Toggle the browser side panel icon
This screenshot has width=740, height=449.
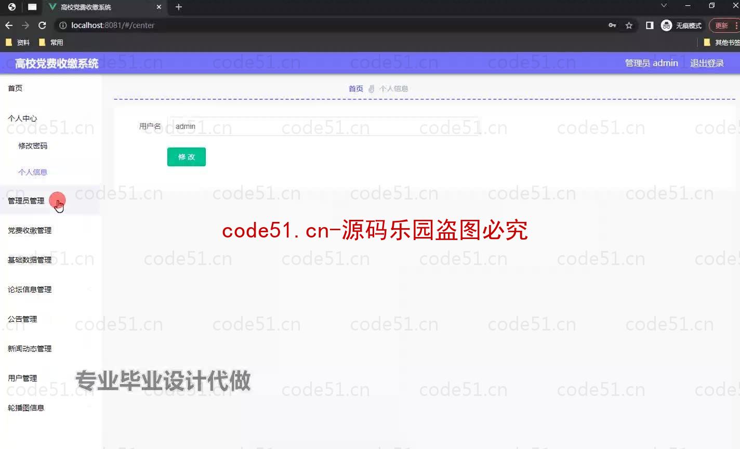pos(650,25)
